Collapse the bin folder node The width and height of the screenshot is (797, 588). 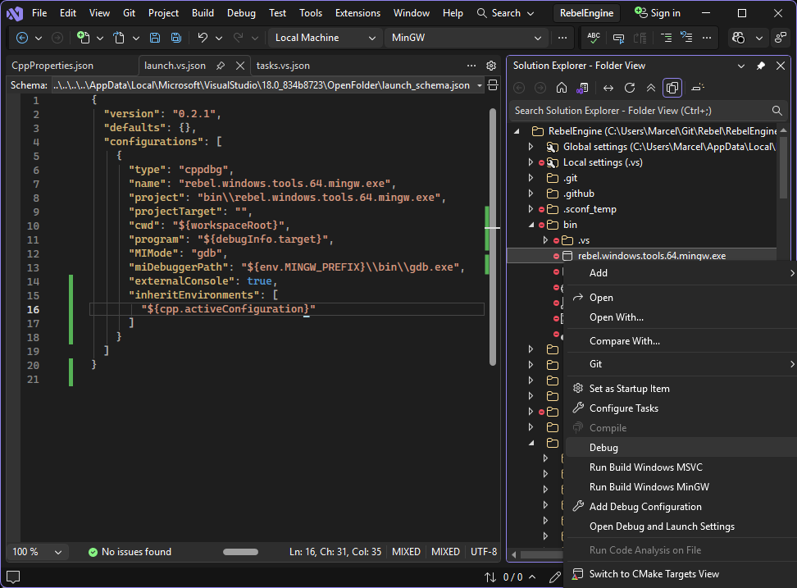pyautogui.click(x=531, y=225)
